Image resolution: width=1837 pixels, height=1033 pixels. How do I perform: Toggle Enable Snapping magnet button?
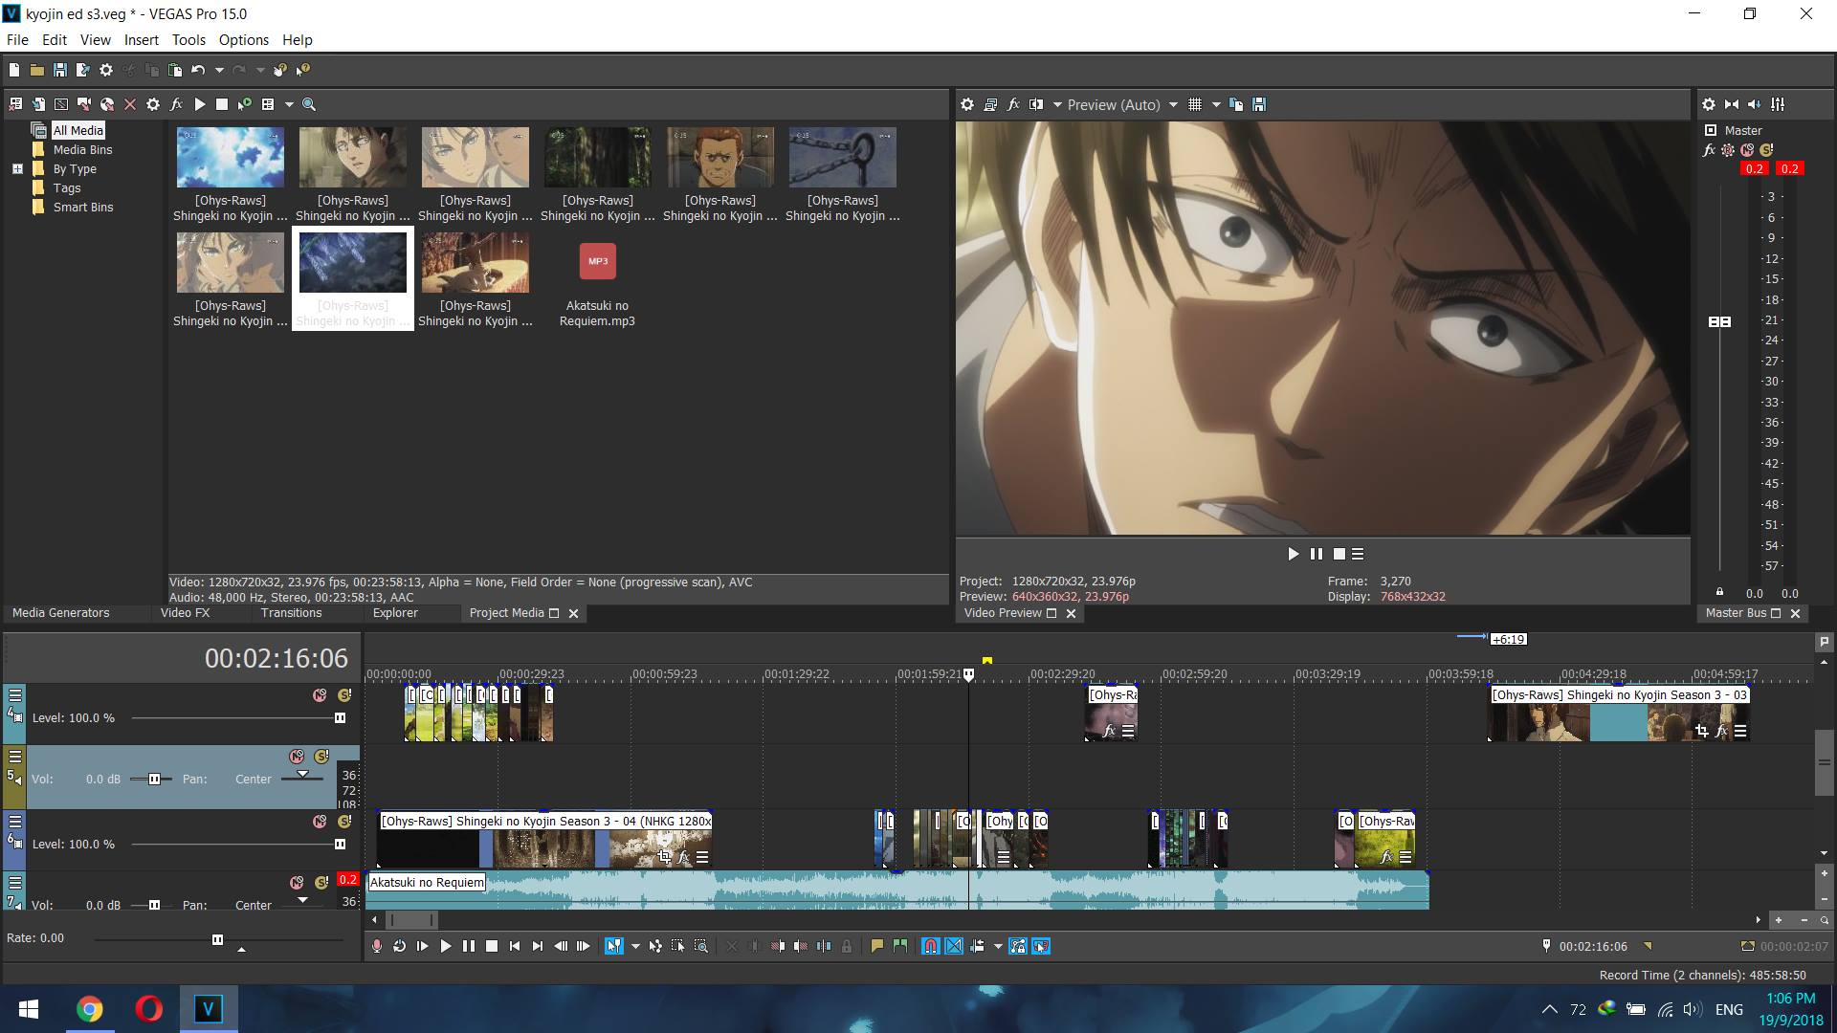coord(930,946)
